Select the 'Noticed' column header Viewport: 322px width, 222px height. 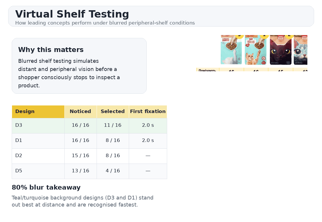point(80,111)
